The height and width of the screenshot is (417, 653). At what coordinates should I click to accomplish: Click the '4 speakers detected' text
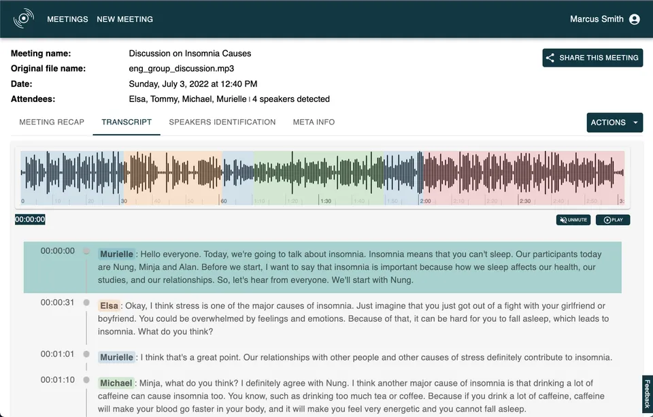pos(291,99)
